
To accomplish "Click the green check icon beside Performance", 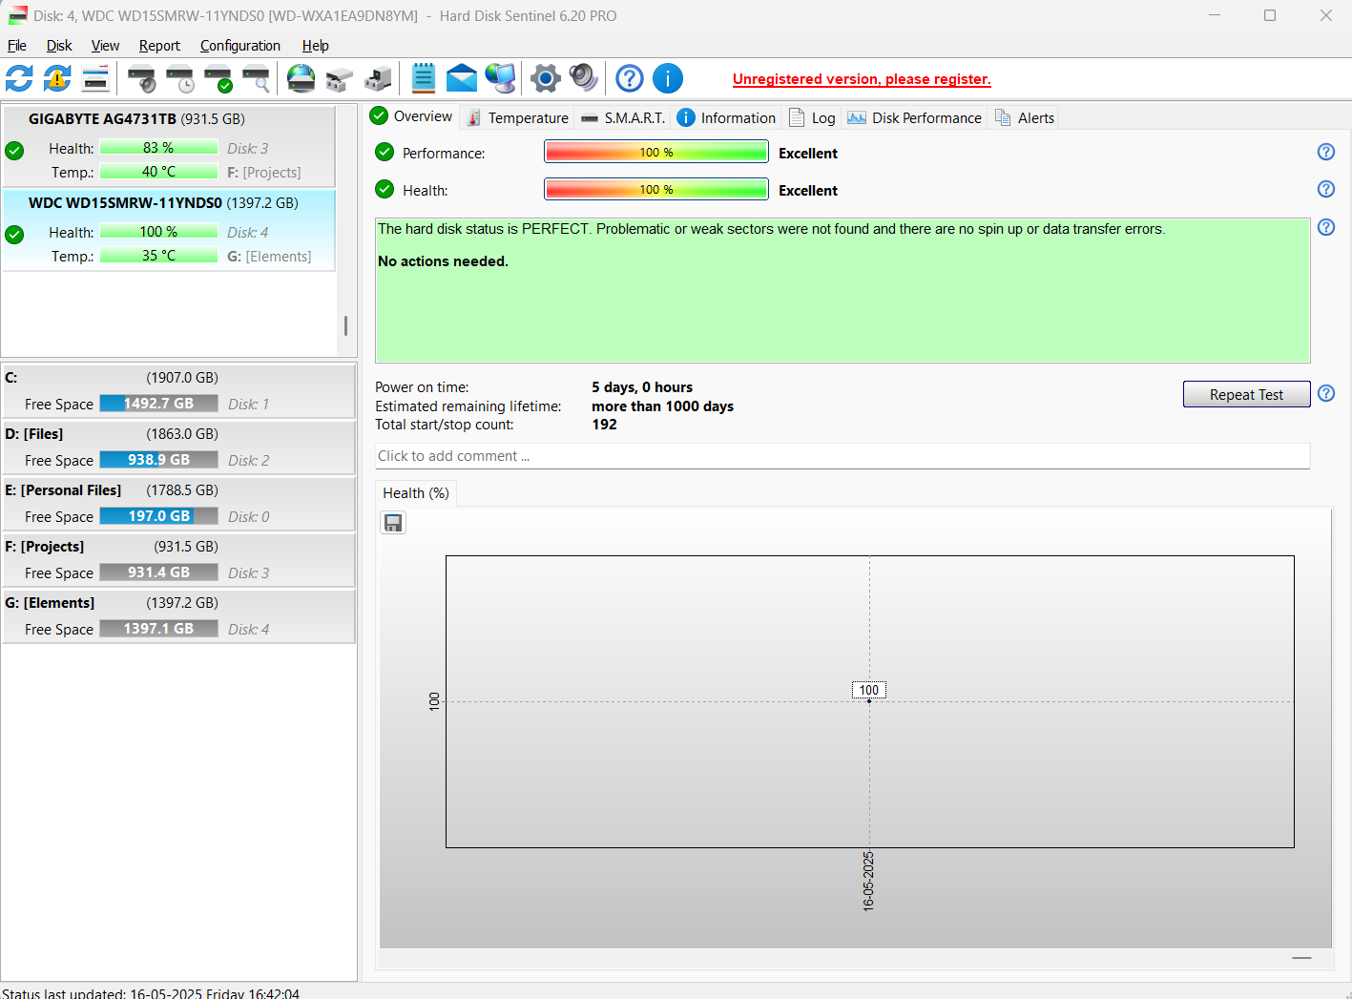I will click(x=385, y=152).
